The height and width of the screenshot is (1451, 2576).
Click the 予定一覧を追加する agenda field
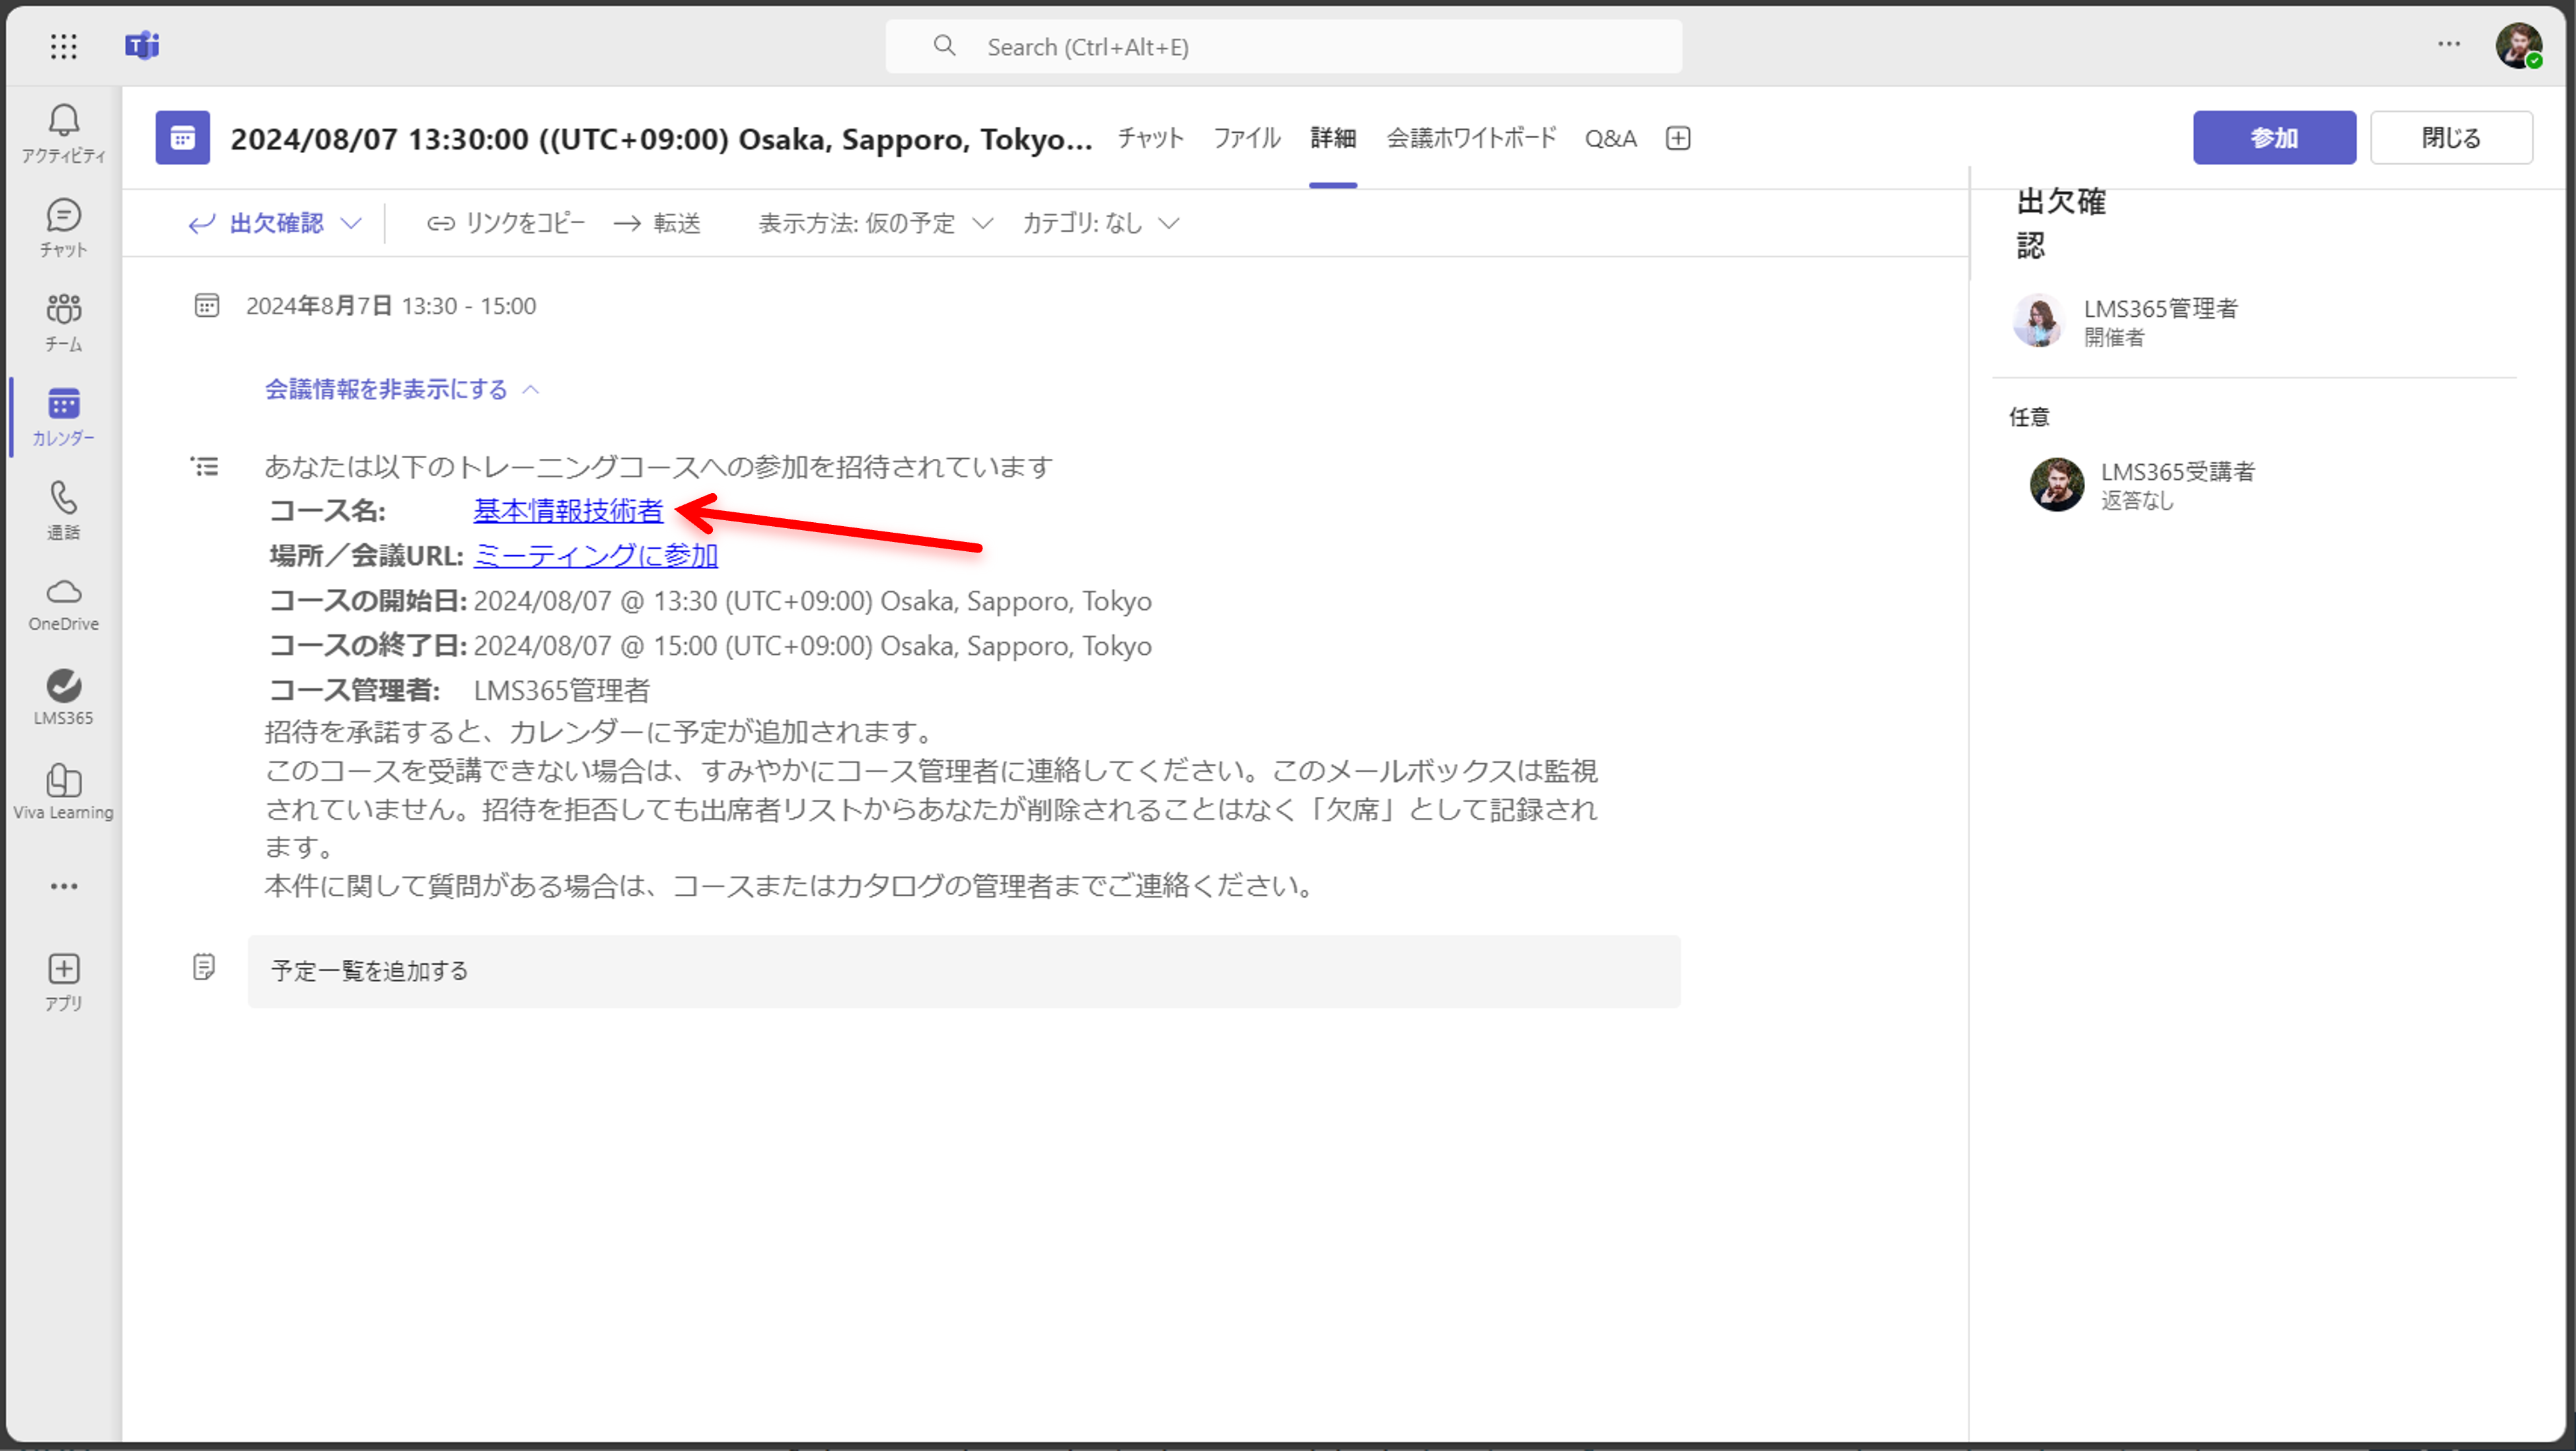pyautogui.click(x=964, y=971)
